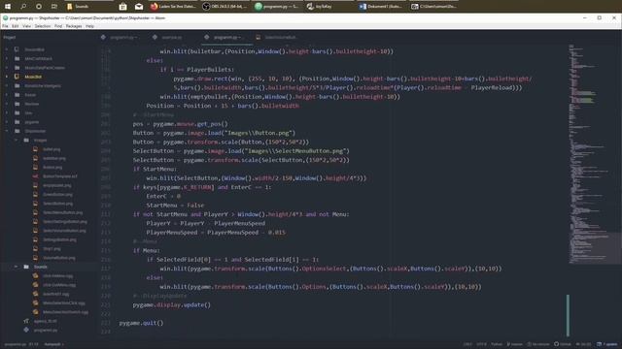The height and width of the screenshot is (349, 622).
Task: Open the Cortana circle icon in taskbar
Action: point(39,7)
